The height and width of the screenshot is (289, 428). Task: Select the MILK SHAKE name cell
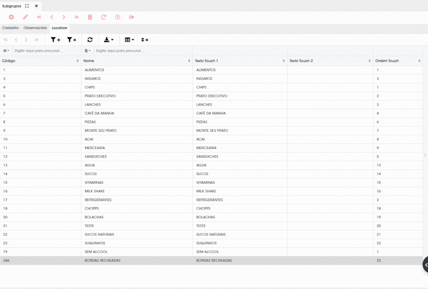(137, 191)
